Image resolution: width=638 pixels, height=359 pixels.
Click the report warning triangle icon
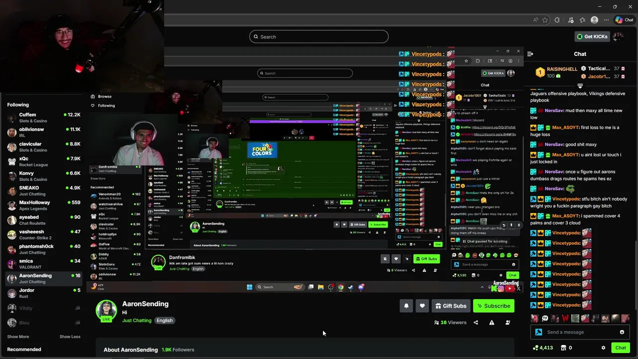pyautogui.click(x=491, y=323)
